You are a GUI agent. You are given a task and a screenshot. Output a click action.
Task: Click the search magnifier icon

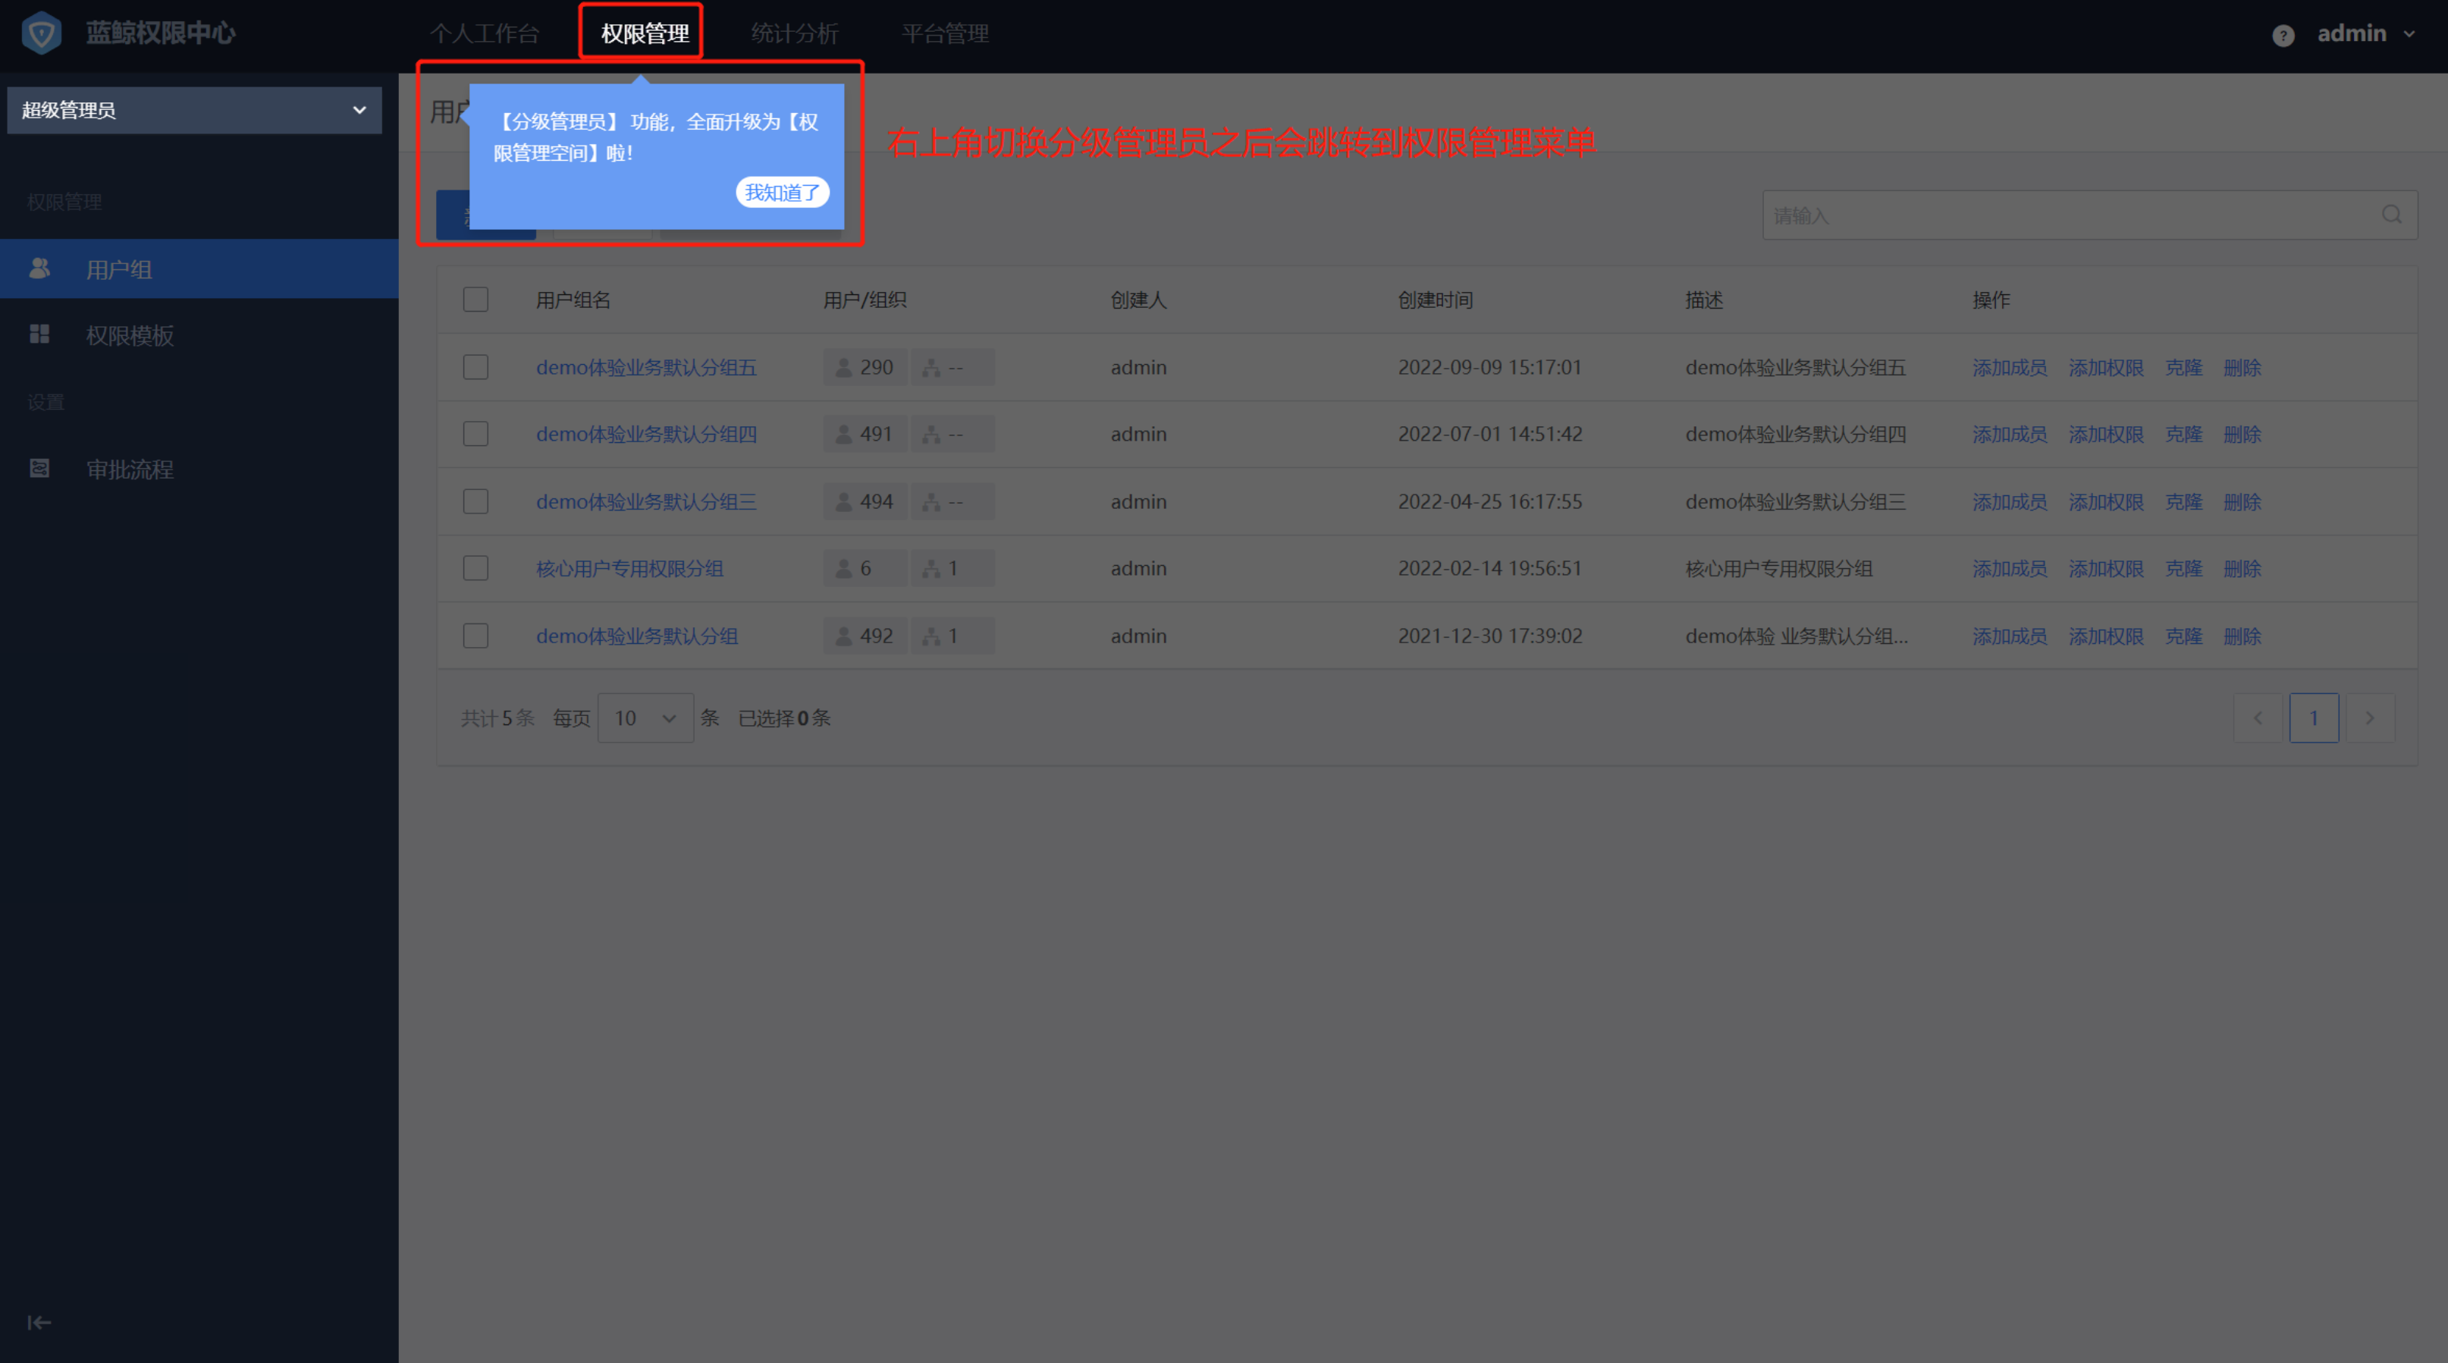coord(2391,215)
